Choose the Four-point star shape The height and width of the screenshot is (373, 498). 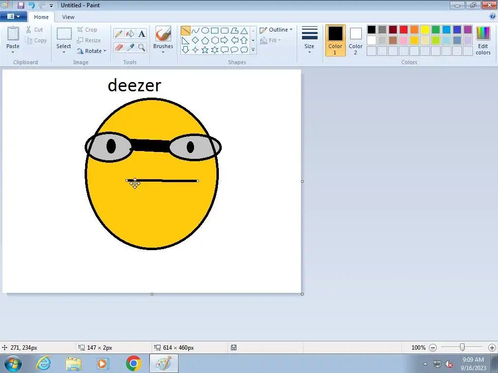[x=196, y=50]
